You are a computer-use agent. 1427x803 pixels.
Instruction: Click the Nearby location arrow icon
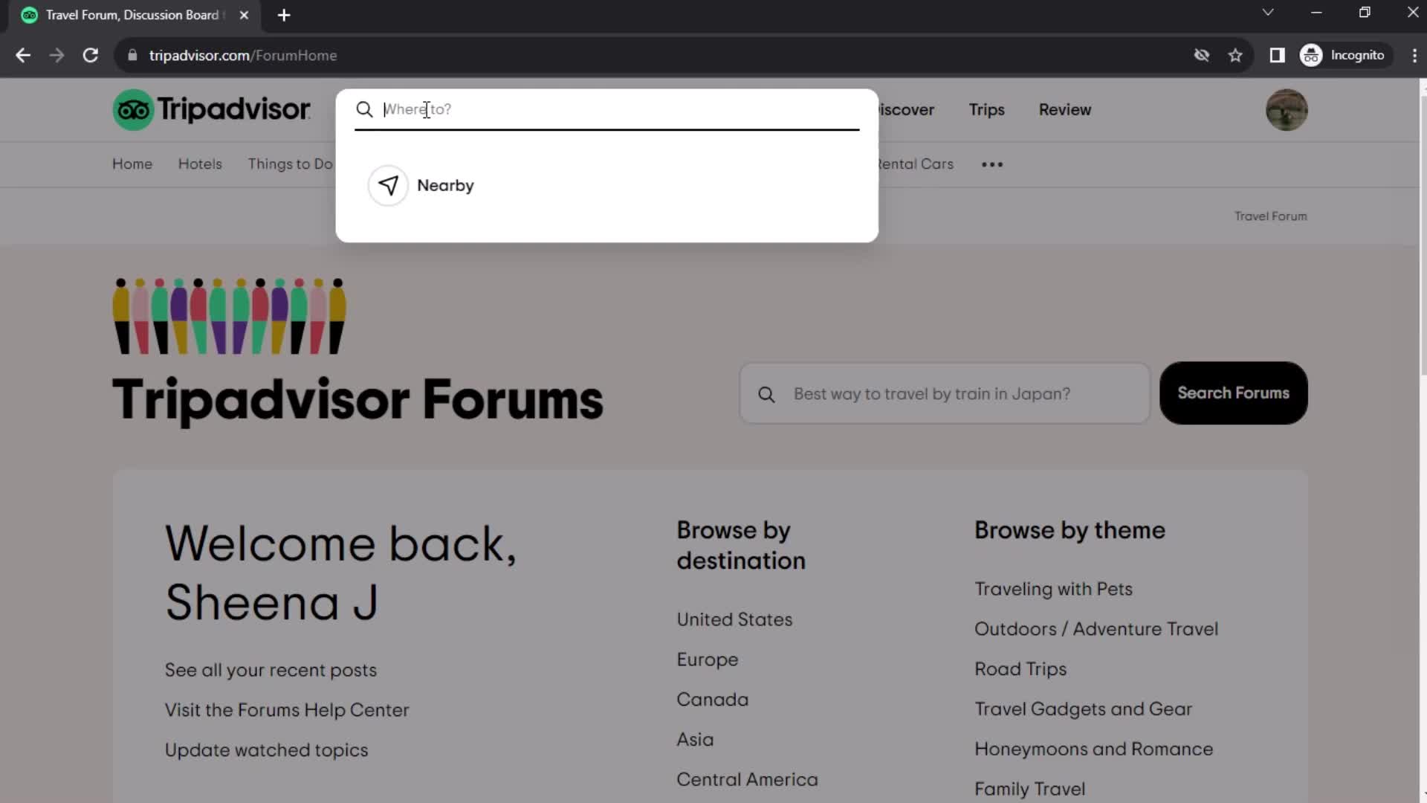point(388,185)
